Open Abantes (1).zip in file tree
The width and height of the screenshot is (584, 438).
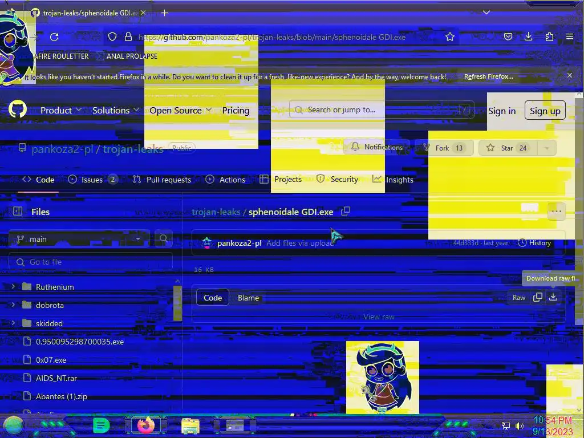coord(62,396)
